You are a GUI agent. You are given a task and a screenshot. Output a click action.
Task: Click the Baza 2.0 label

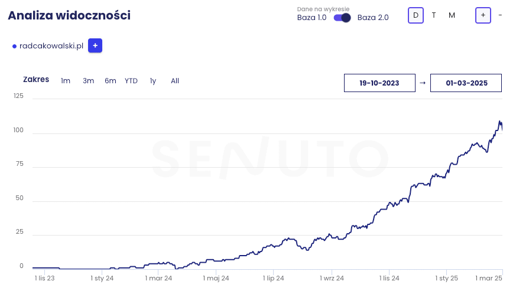pos(373,18)
